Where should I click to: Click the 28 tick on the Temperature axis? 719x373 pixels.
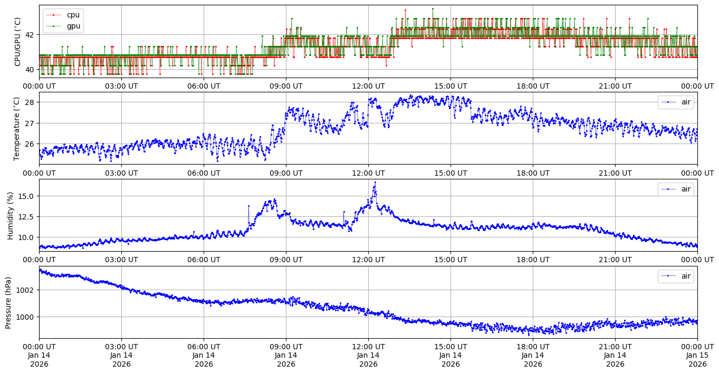(x=30, y=102)
